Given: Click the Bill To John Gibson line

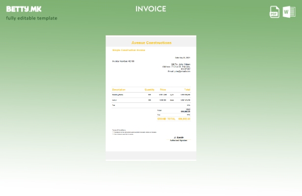Looking at the screenshot, I should pyautogui.click(x=180, y=64).
